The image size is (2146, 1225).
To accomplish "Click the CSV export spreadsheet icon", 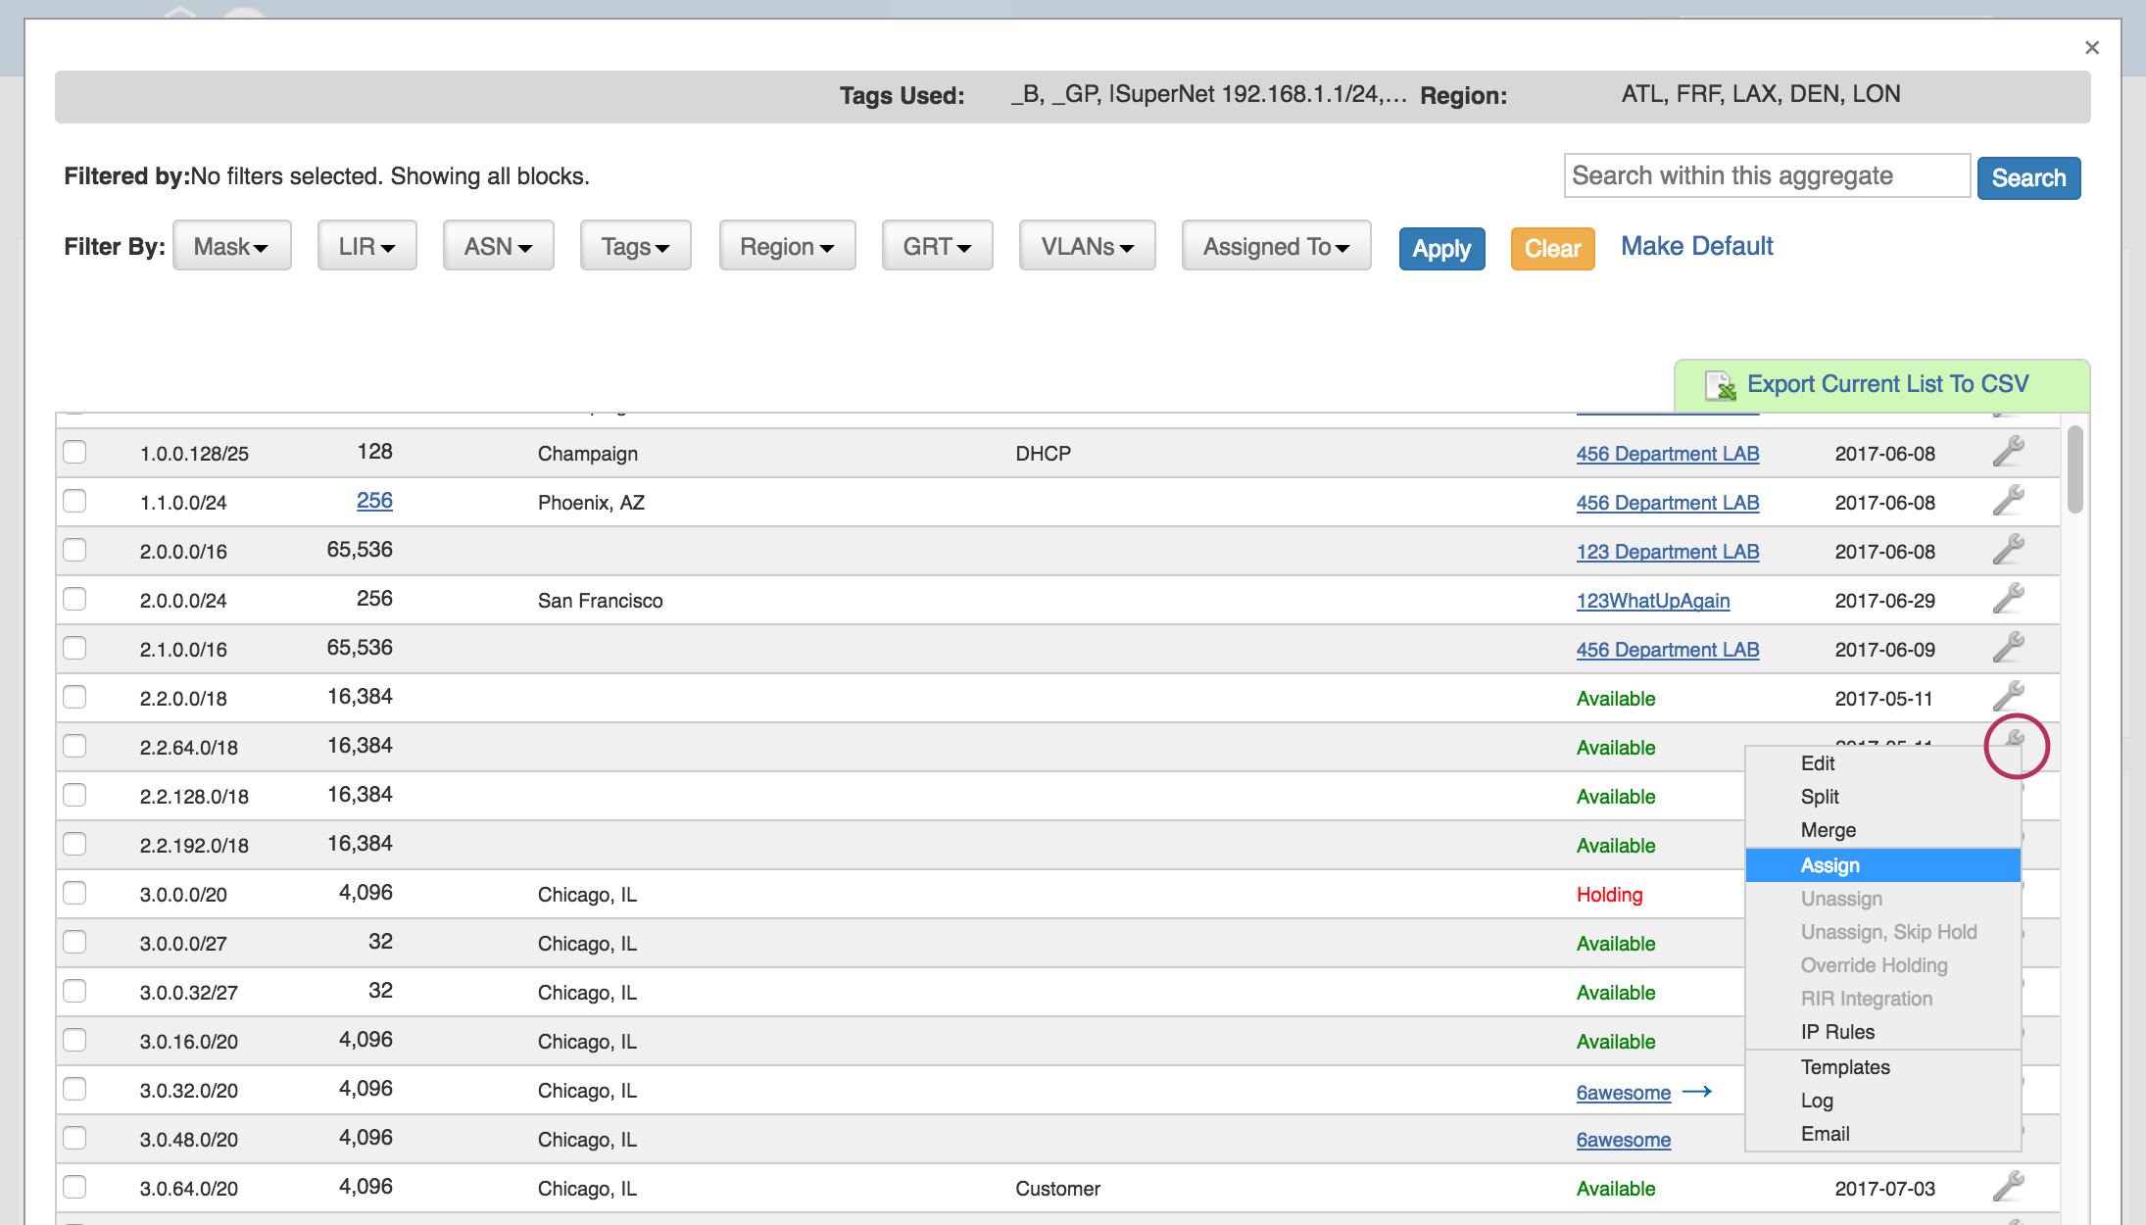I will point(1720,385).
